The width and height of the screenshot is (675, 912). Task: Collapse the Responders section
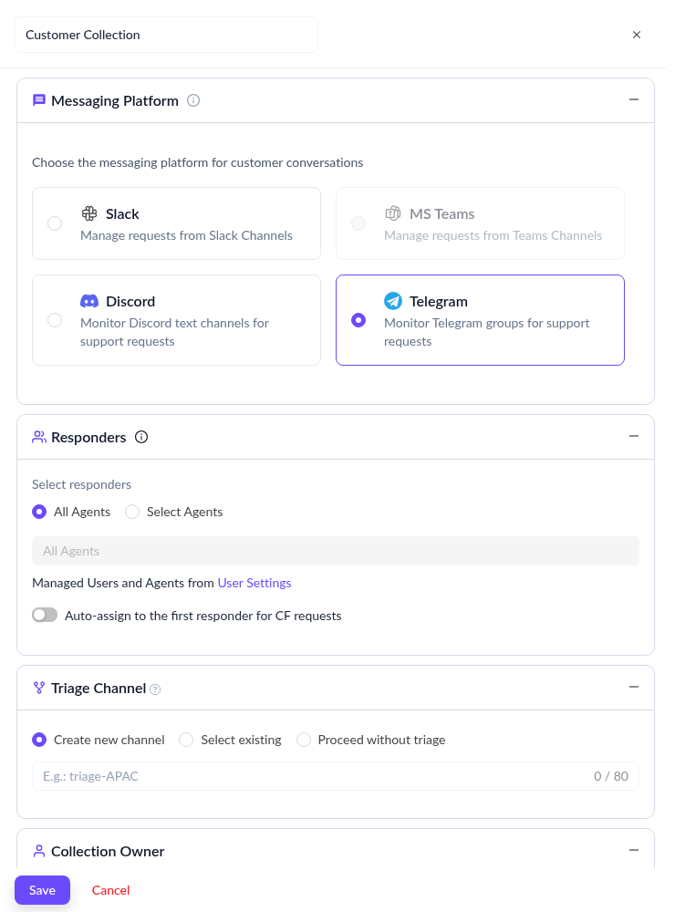coord(634,436)
